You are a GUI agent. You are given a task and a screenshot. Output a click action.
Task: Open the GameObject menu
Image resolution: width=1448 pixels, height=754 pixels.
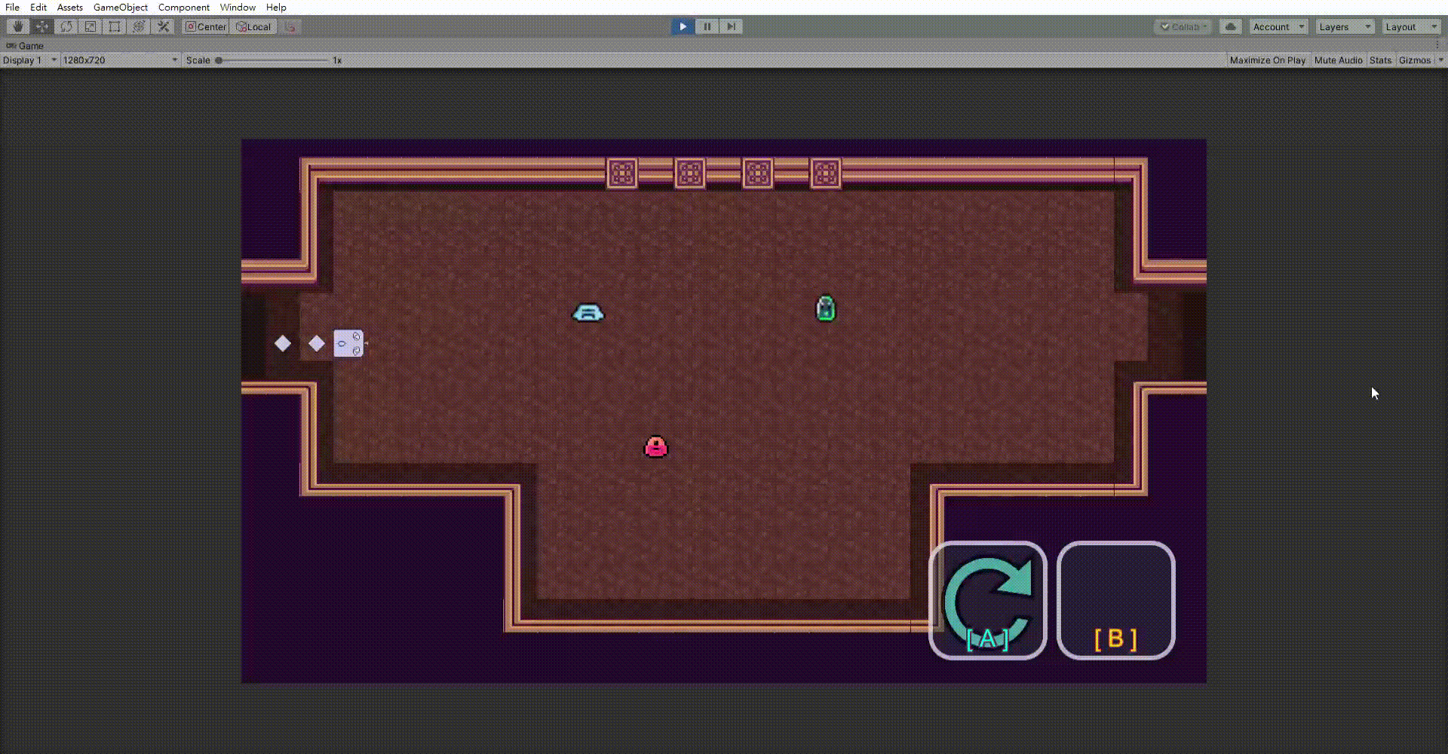(x=120, y=8)
